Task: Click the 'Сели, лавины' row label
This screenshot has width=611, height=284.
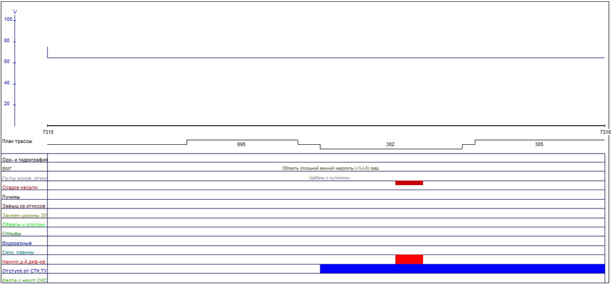Action: click(x=18, y=252)
